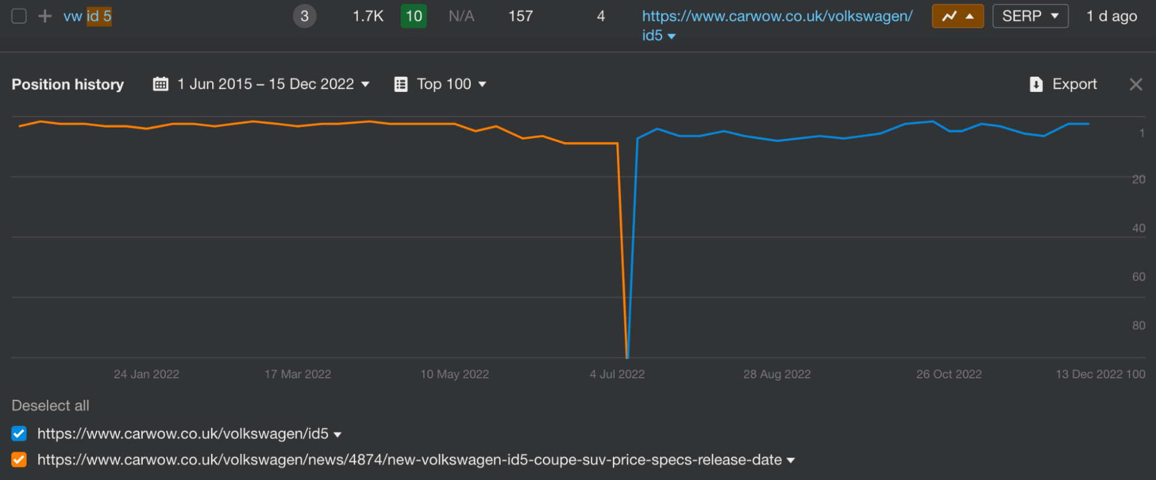
Task: Close the Position history panel
Action: click(1135, 84)
